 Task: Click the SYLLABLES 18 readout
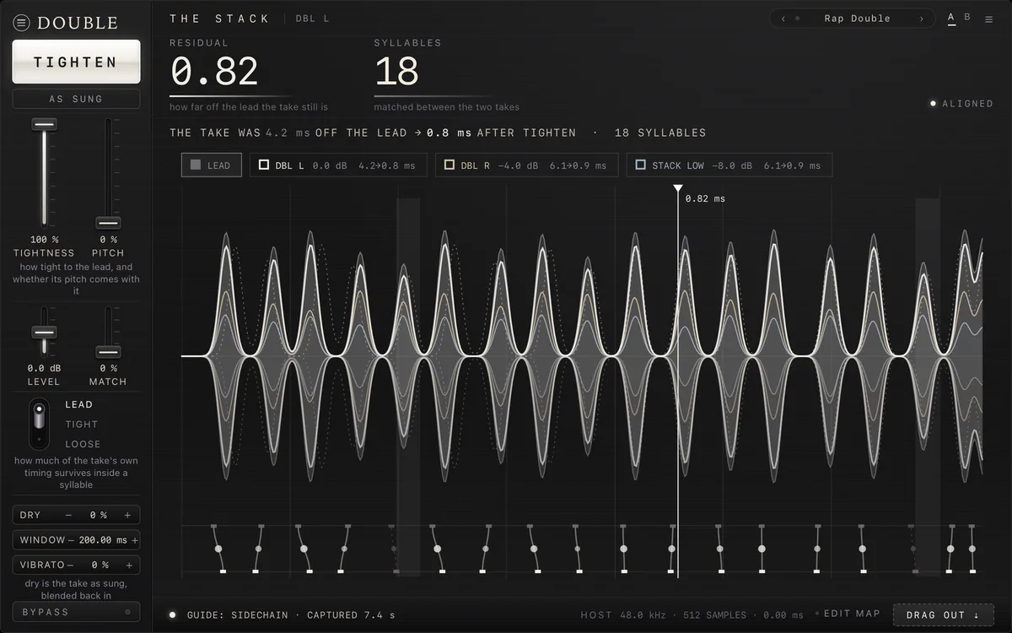click(x=396, y=72)
